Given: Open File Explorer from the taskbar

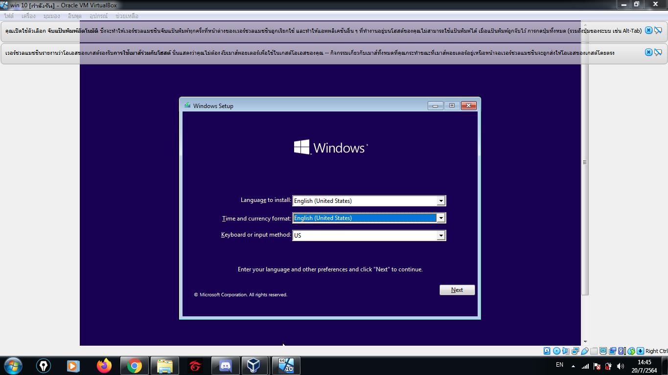Looking at the screenshot, I should tap(164, 365).
